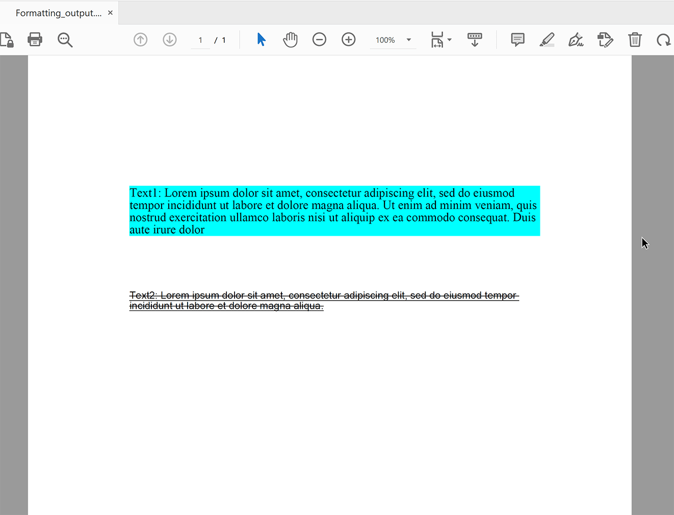This screenshot has width=674, height=515.
Task: Select the Hand pan tool
Action: (x=290, y=39)
